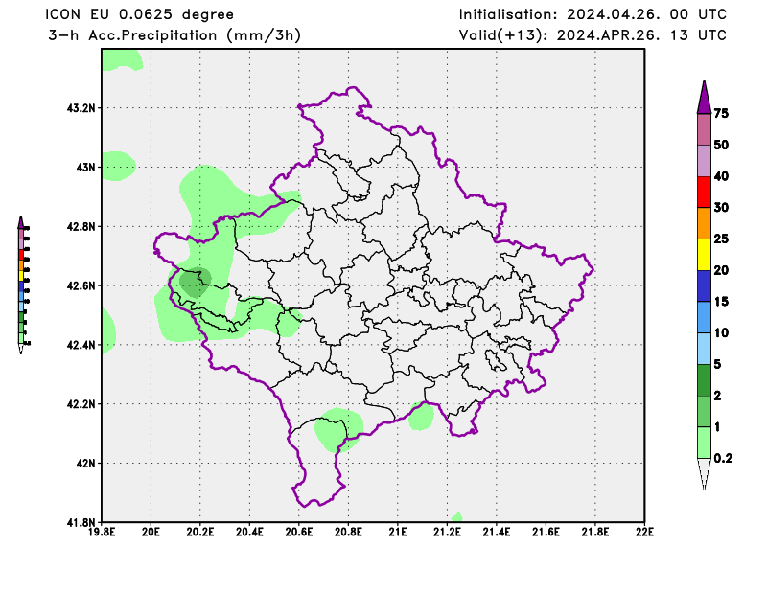Click the medium green 1-2 legend band
This screenshot has width=767, height=592.
(x=704, y=411)
